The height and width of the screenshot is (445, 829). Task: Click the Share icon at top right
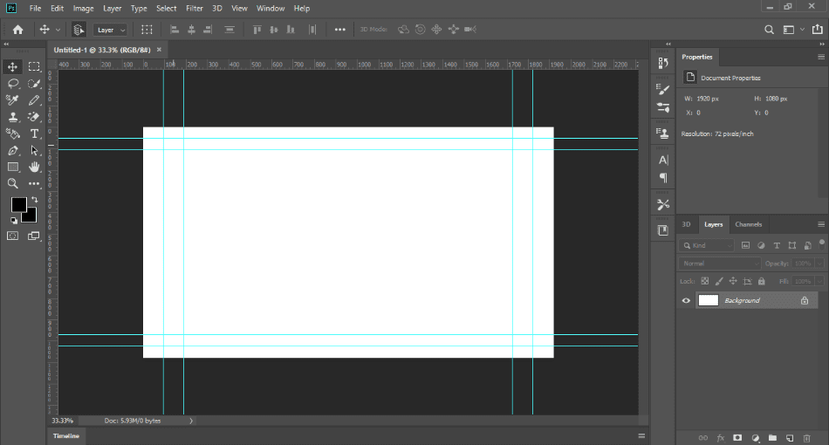[x=818, y=29]
